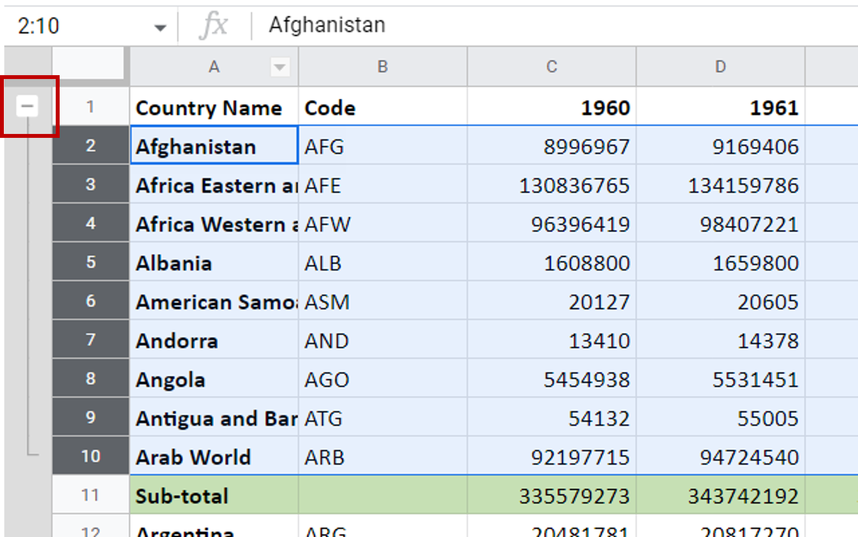Select the Andorra cell
The image size is (858, 537).
click(214, 339)
